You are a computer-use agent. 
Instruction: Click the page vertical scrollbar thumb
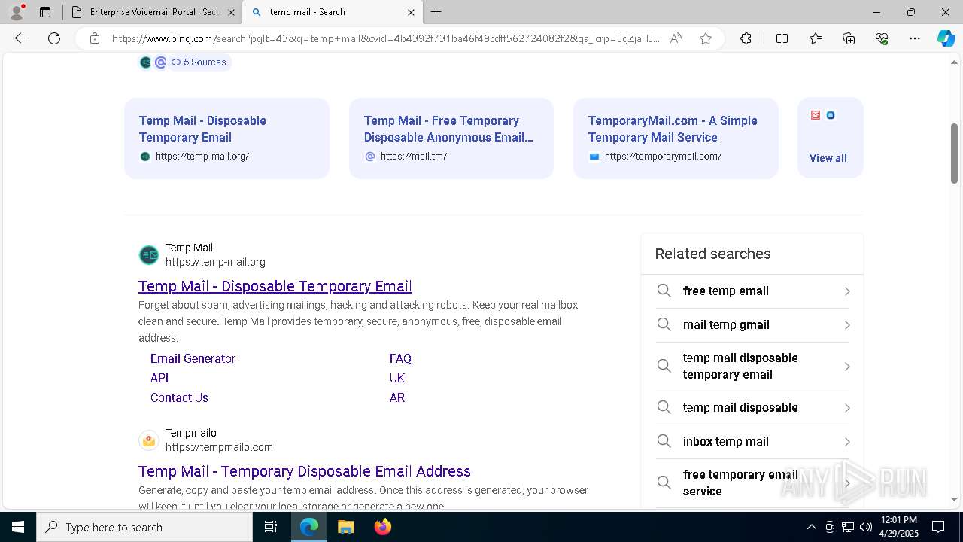954,154
